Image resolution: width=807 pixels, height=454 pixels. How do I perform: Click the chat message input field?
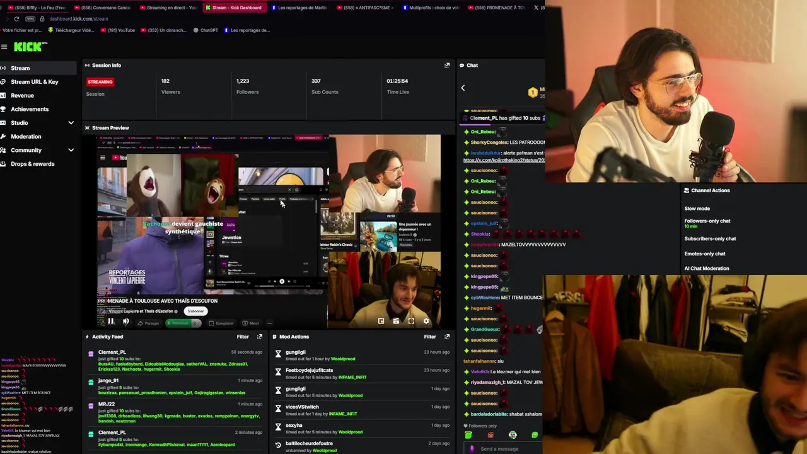pyautogui.click(x=504, y=448)
